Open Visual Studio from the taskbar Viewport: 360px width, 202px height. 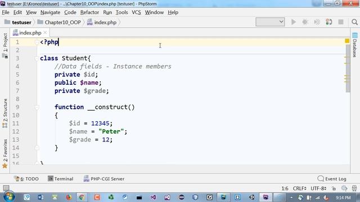153,197
